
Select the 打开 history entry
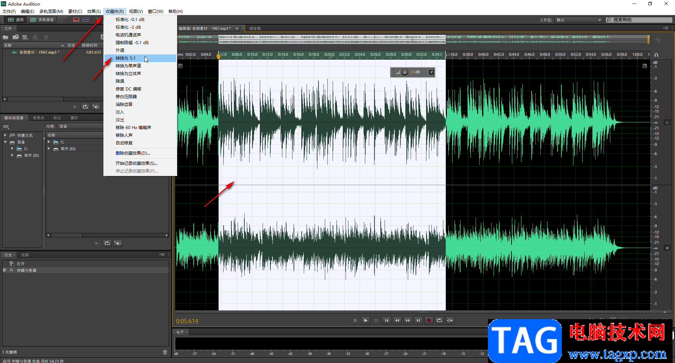pos(85,264)
